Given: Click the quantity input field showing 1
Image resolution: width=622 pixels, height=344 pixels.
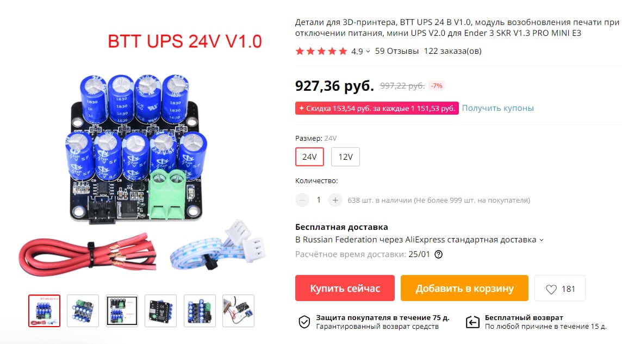Looking at the screenshot, I should pos(319,200).
